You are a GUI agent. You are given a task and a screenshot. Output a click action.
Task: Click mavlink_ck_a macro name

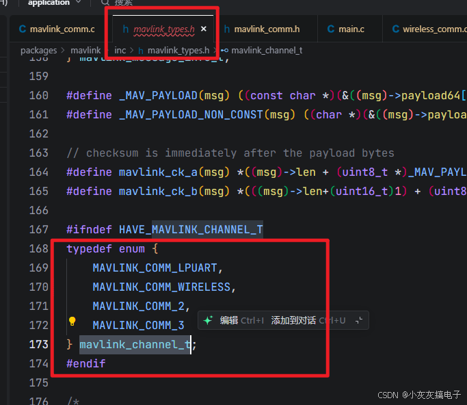coord(158,172)
